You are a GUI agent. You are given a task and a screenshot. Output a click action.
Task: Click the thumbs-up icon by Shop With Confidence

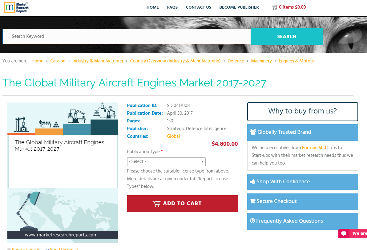[x=252, y=181]
